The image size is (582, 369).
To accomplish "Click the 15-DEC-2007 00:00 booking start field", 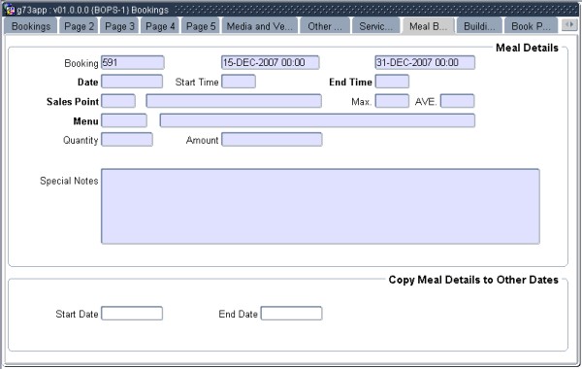I will point(271,62).
